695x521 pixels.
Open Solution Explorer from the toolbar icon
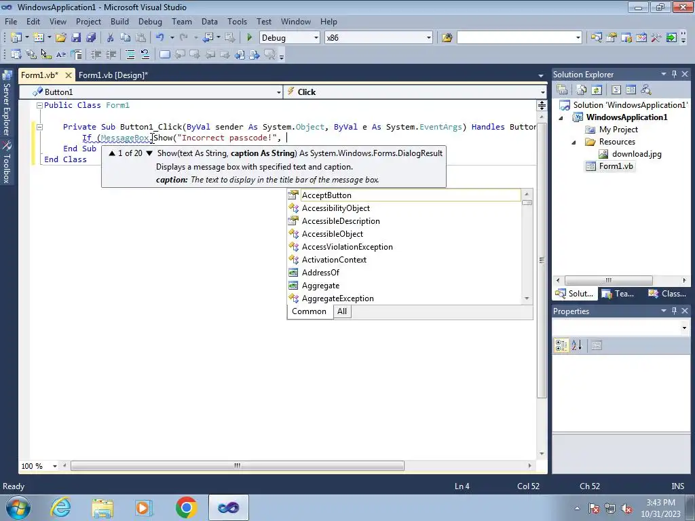click(x=596, y=38)
